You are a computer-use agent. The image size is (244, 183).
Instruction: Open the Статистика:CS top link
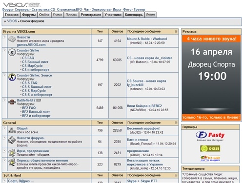(43, 9)
